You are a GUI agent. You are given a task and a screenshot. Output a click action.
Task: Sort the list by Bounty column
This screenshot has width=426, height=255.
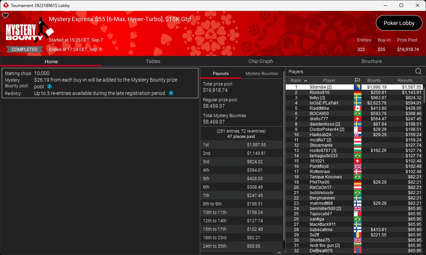[x=374, y=81]
